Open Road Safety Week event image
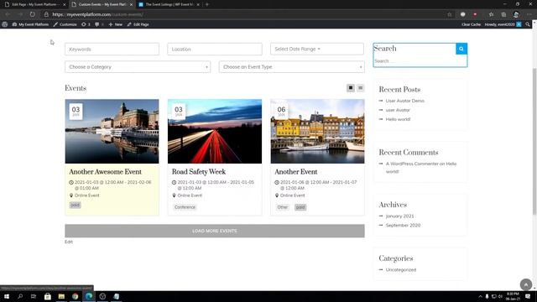This screenshot has width=537, height=302. (215, 131)
